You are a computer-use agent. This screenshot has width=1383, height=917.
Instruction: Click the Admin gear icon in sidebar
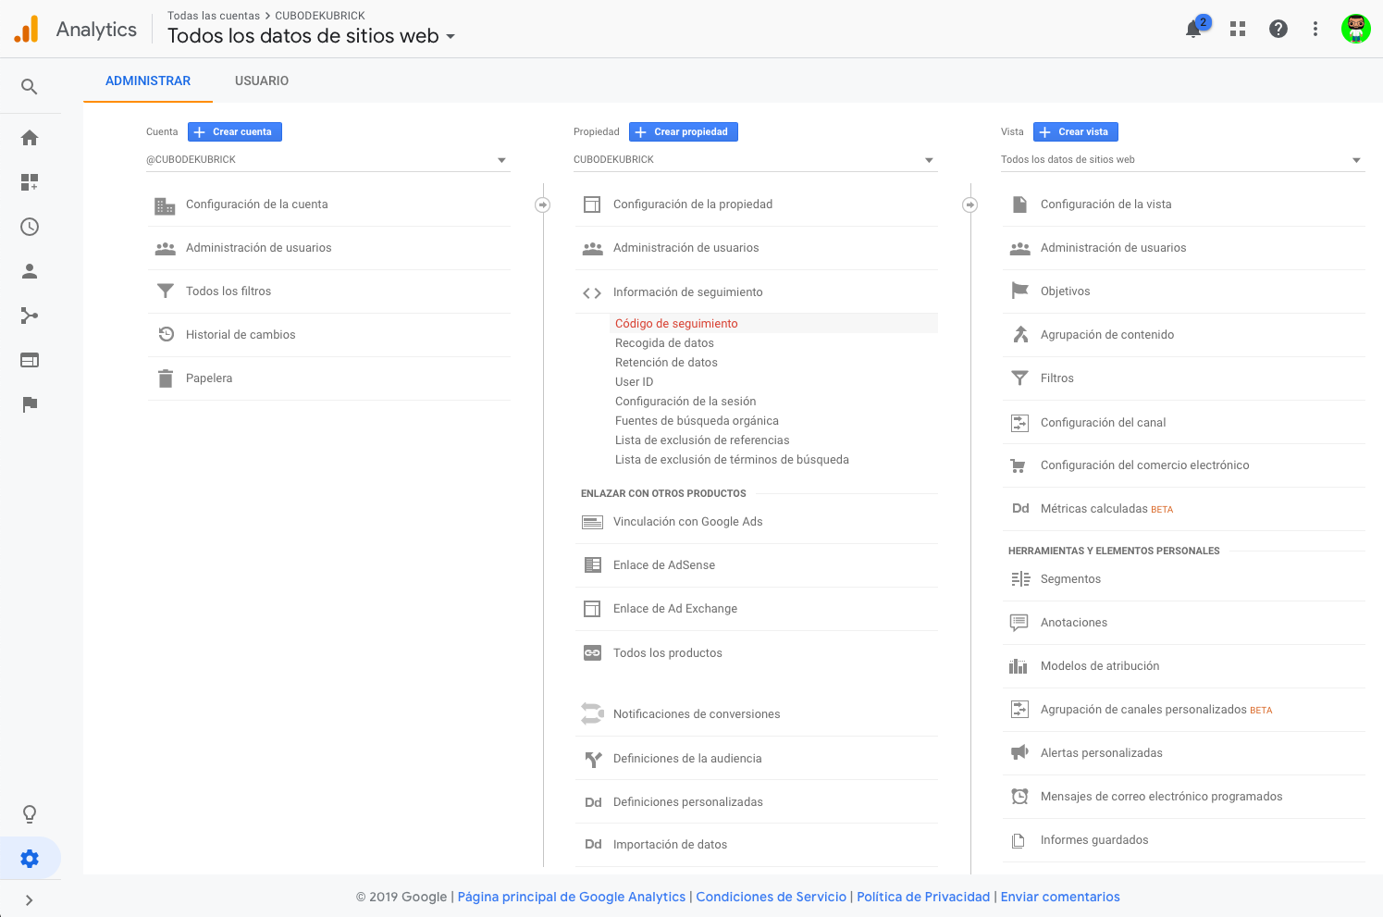click(30, 859)
